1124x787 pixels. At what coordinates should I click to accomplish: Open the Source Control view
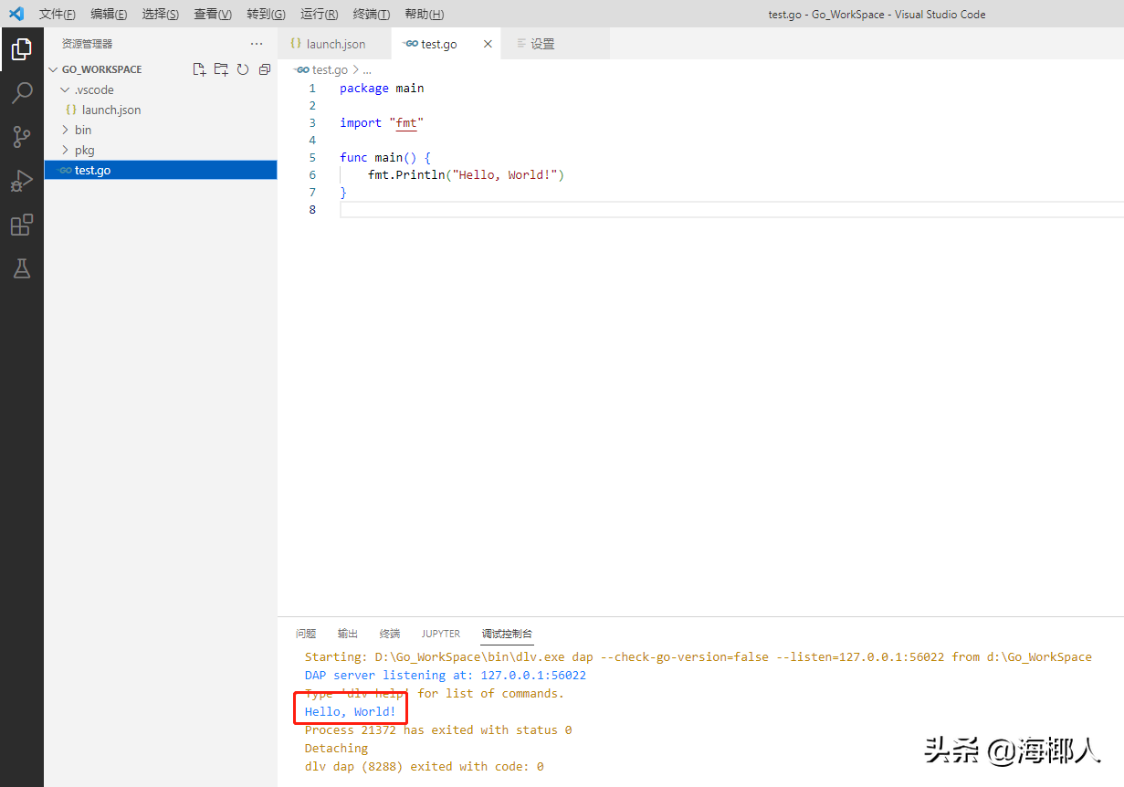tap(22, 136)
